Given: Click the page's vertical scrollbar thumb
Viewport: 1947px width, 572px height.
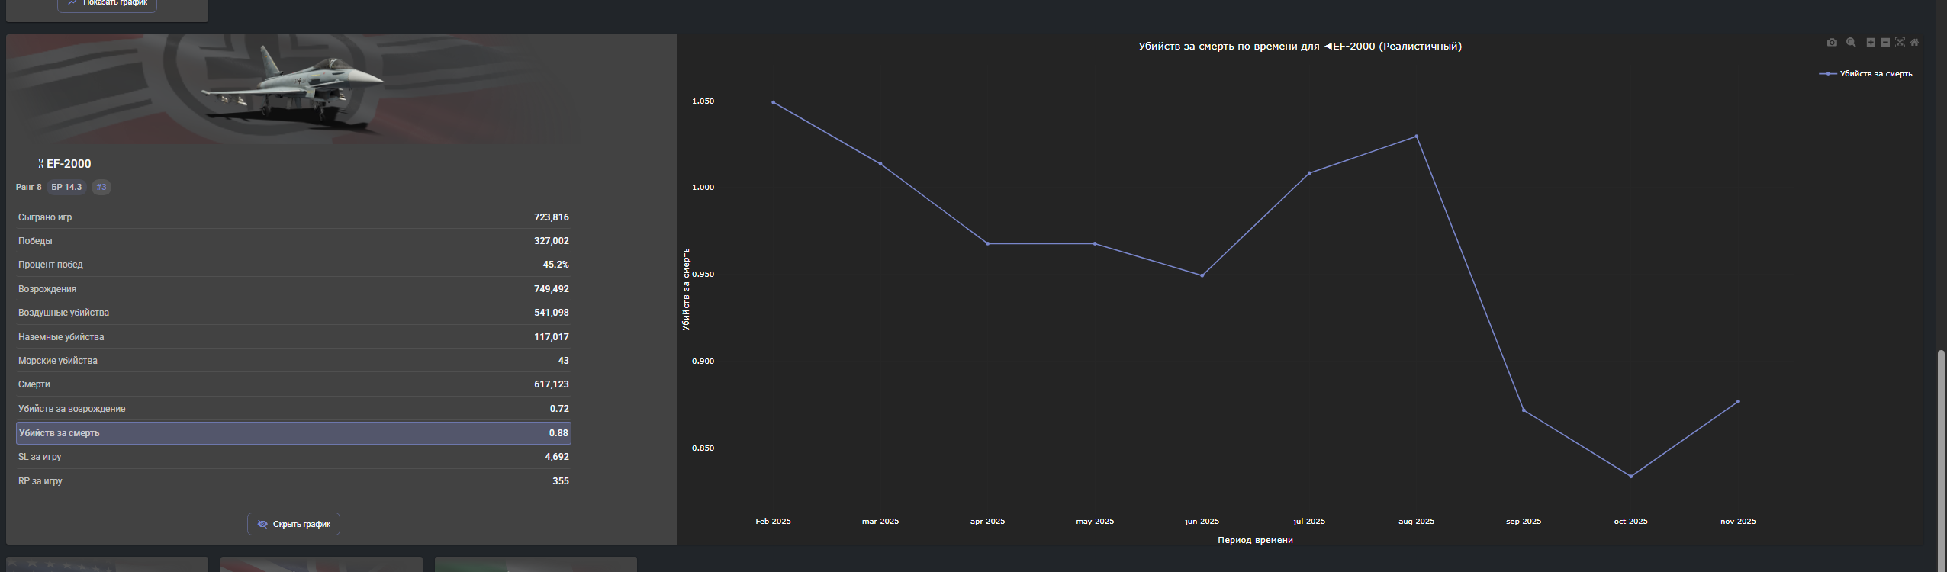Looking at the screenshot, I should [1942, 460].
